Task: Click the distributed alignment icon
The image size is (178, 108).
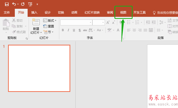Action: point(151,30)
